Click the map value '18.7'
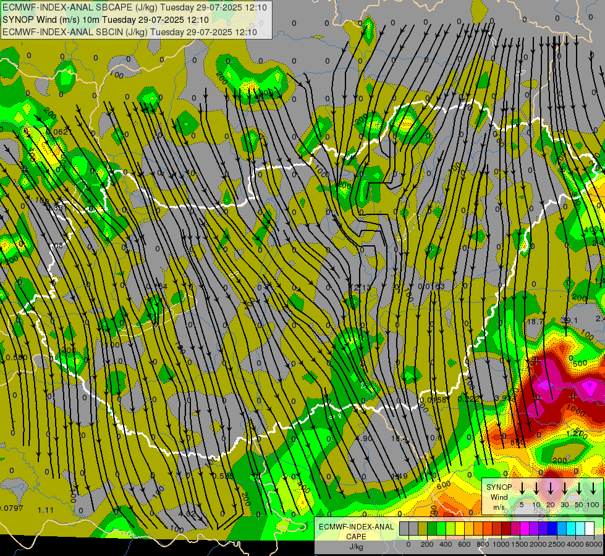The image size is (605, 556). coord(535,321)
